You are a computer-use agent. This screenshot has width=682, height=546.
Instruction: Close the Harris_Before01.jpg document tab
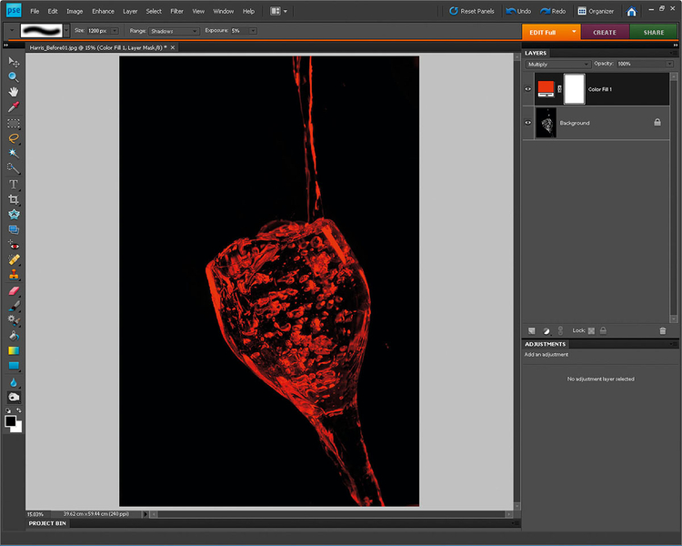[x=173, y=47]
